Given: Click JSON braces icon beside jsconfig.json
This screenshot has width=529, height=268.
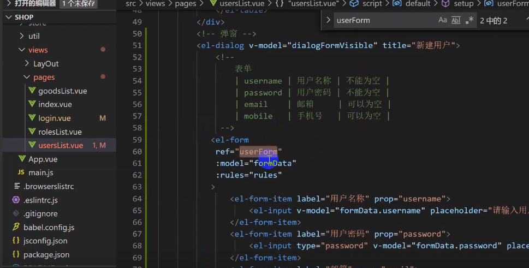Looking at the screenshot, I should (16, 241).
